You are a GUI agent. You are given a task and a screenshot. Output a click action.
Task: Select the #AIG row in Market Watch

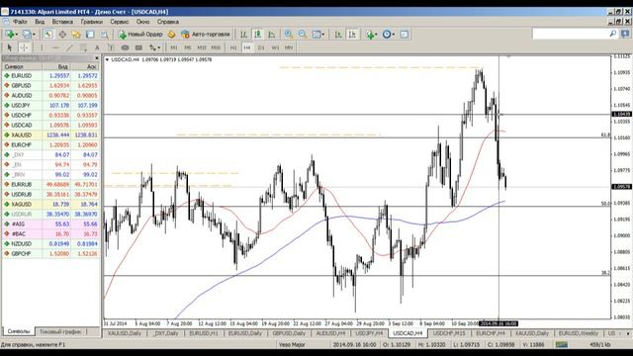pos(50,224)
